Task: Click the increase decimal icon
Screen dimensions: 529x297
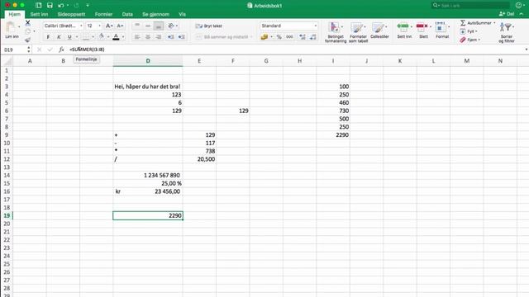Action: pos(303,37)
